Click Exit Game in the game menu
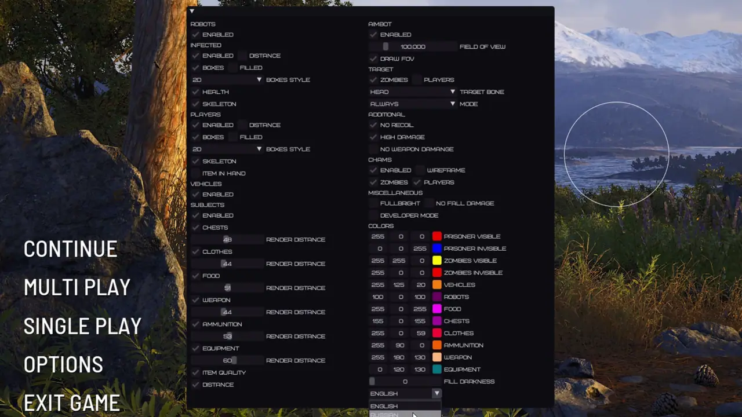 [72, 403]
